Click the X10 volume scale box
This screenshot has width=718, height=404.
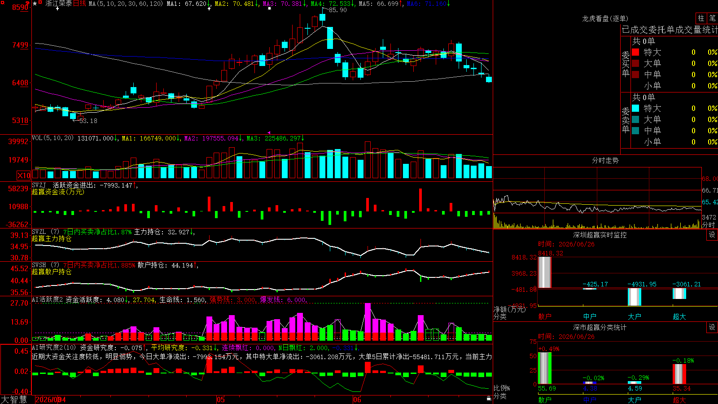(24, 176)
